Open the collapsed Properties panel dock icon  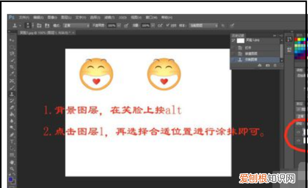[289, 49]
